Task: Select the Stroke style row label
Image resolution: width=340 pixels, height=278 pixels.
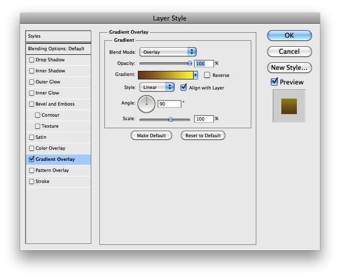Action: click(x=43, y=181)
